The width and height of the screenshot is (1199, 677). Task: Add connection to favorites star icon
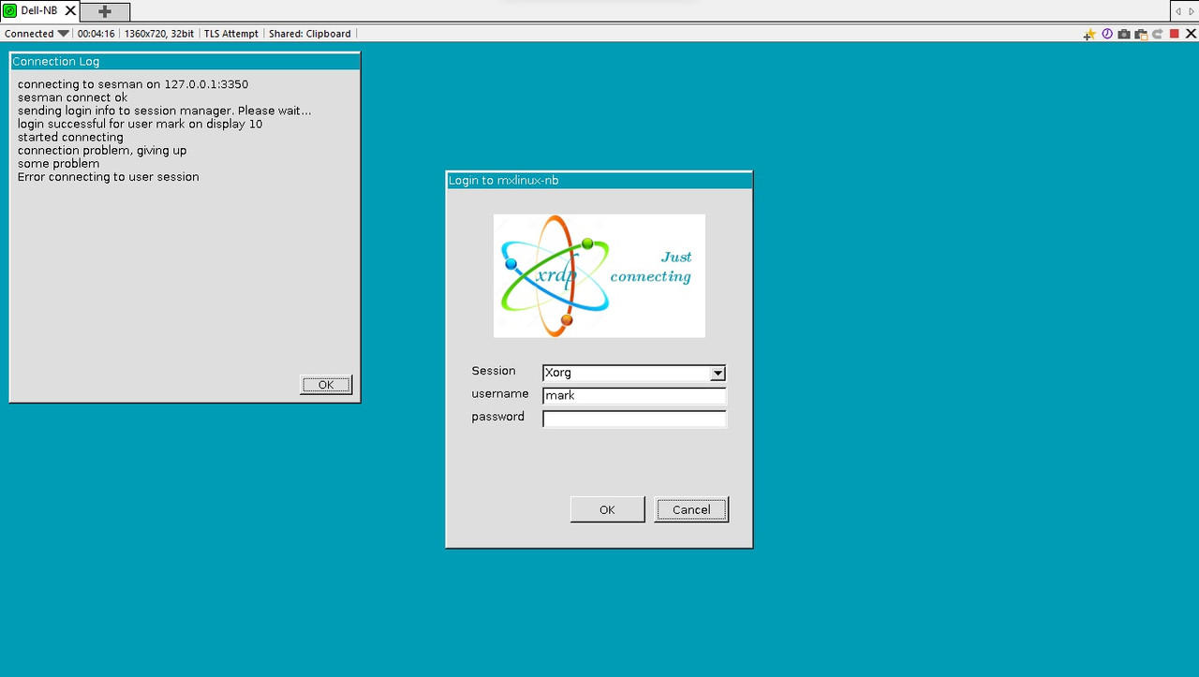(1088, 34)
